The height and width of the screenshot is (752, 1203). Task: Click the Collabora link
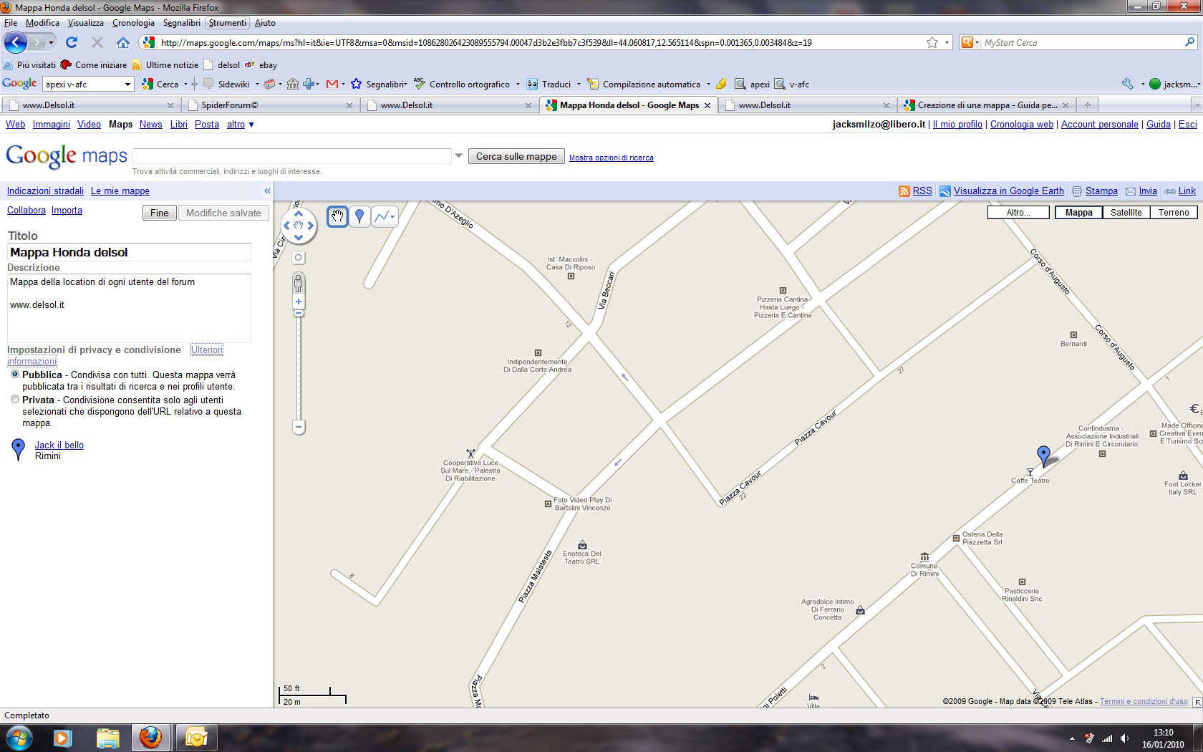26,210
